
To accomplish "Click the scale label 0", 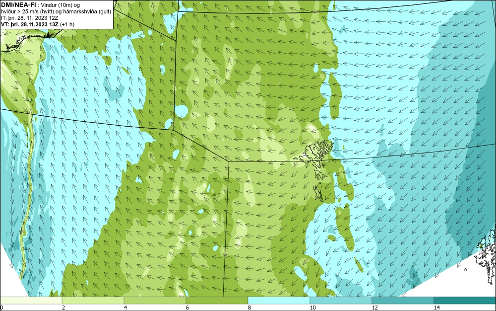I will [1, 308].
